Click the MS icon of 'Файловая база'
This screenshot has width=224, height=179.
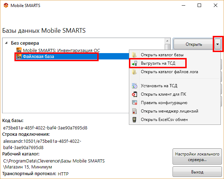19,57
